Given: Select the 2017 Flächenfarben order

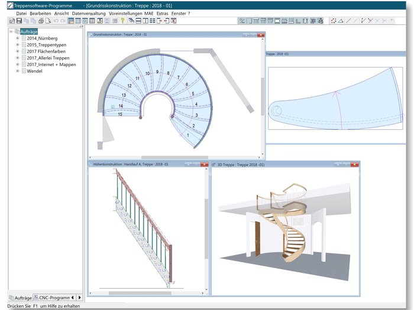Looking at the screenshot, I should pyautogui.click(x=46, y=51).
